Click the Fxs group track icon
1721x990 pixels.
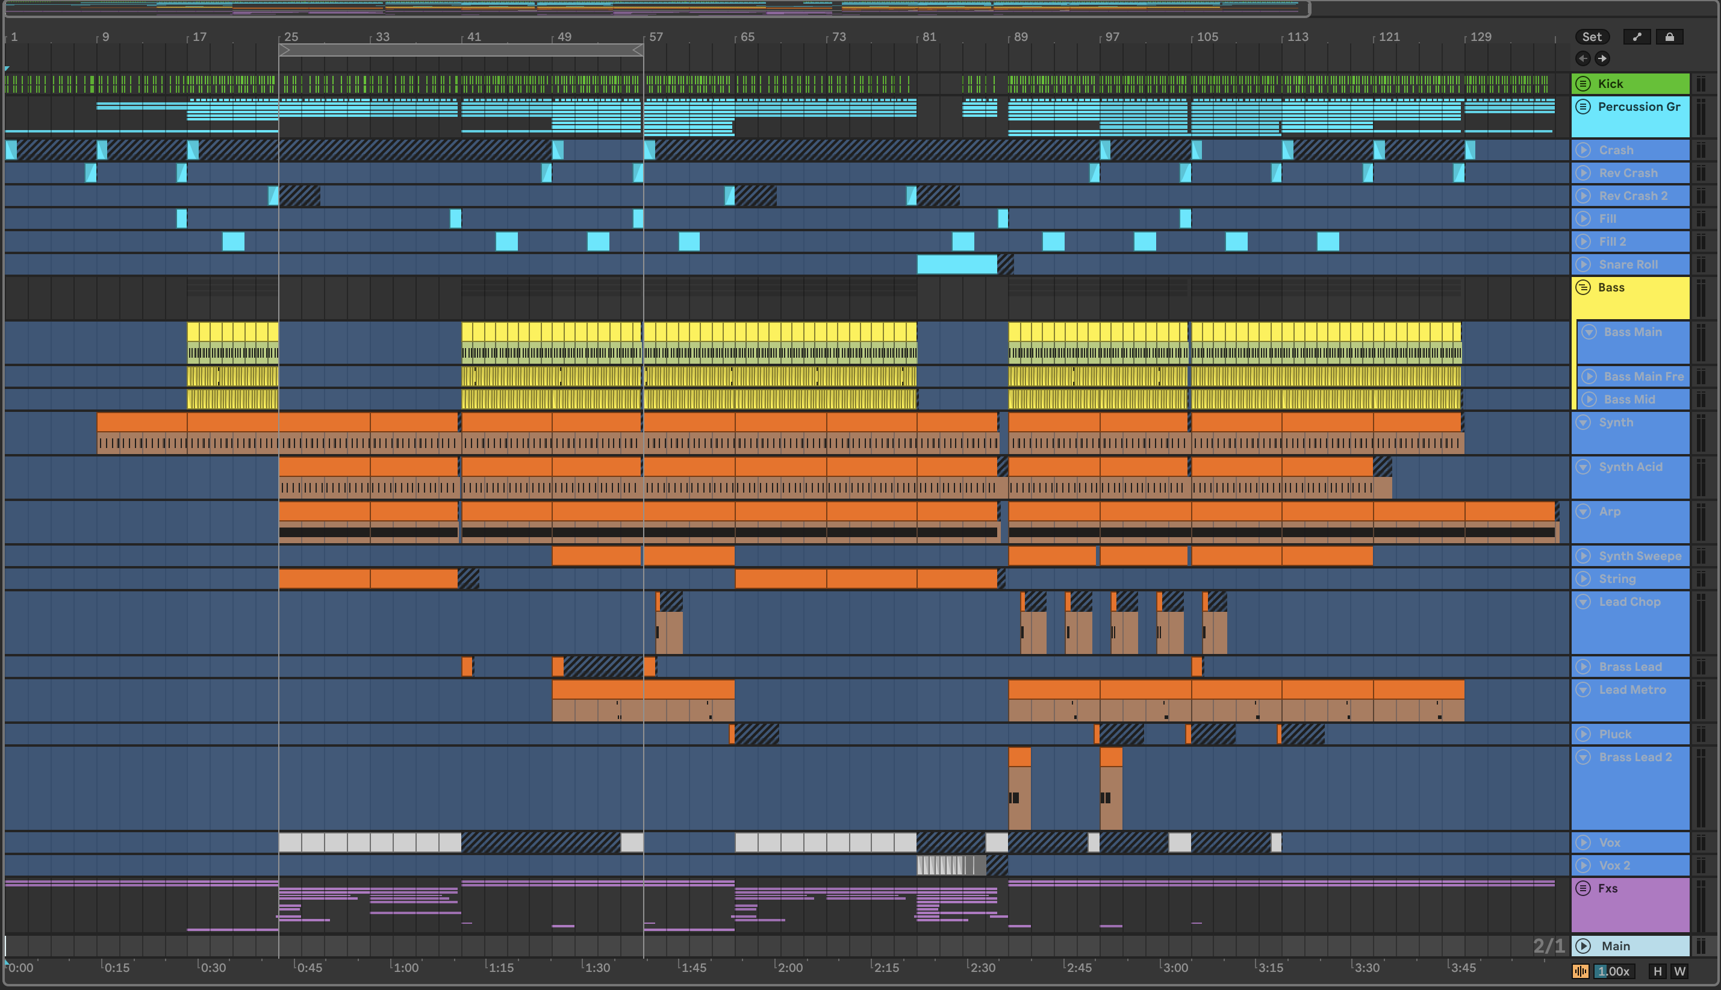click(x=1583, y=888)
